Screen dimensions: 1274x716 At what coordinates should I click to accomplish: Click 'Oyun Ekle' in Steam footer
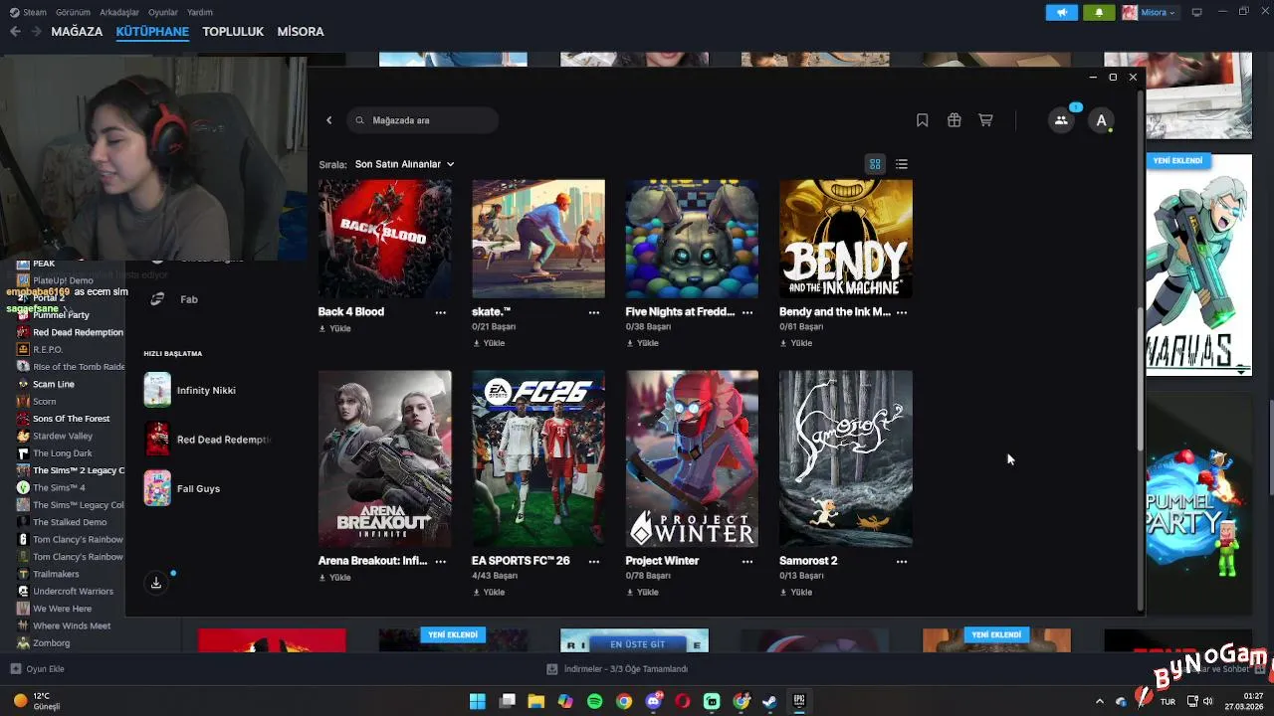coord(37,669)
